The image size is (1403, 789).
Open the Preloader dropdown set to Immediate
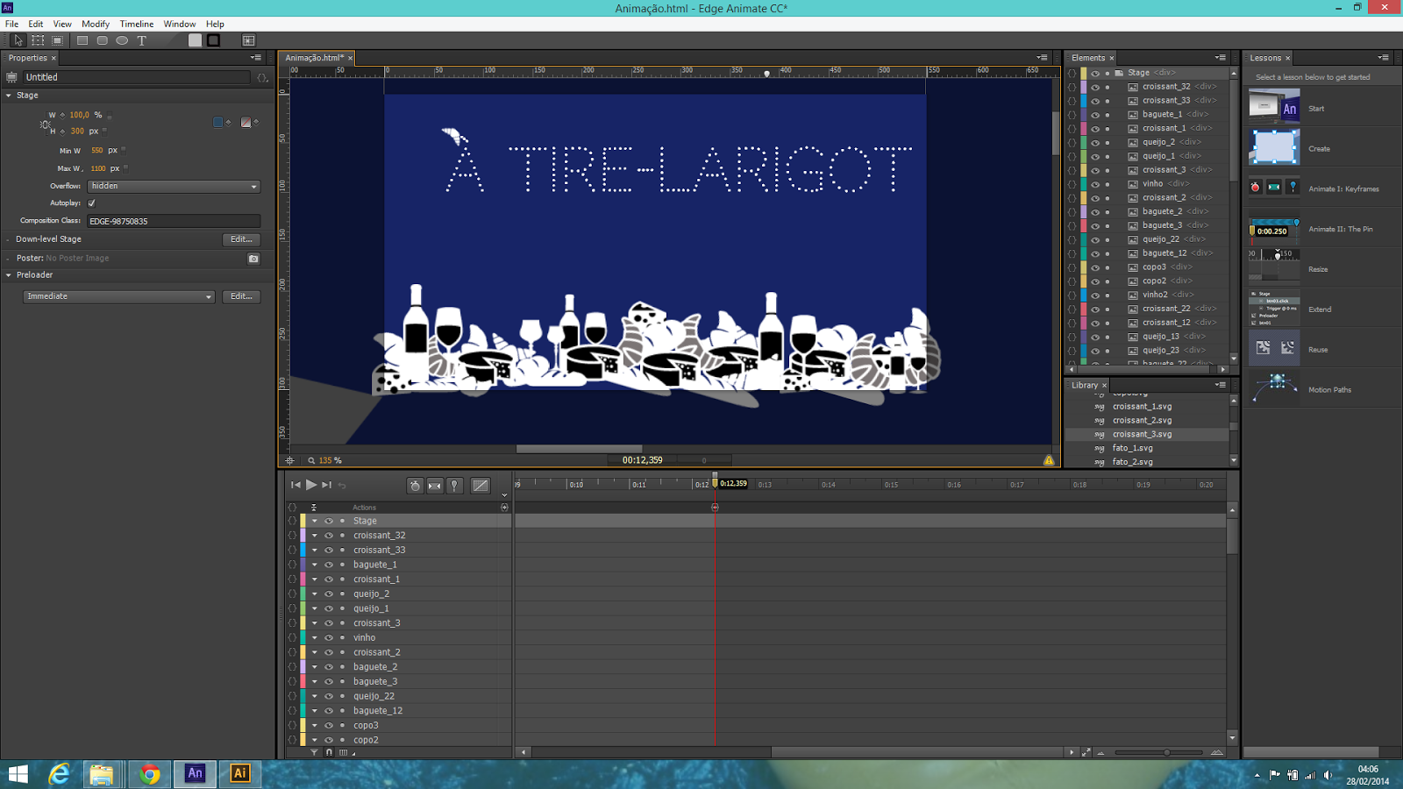[118, 296]
